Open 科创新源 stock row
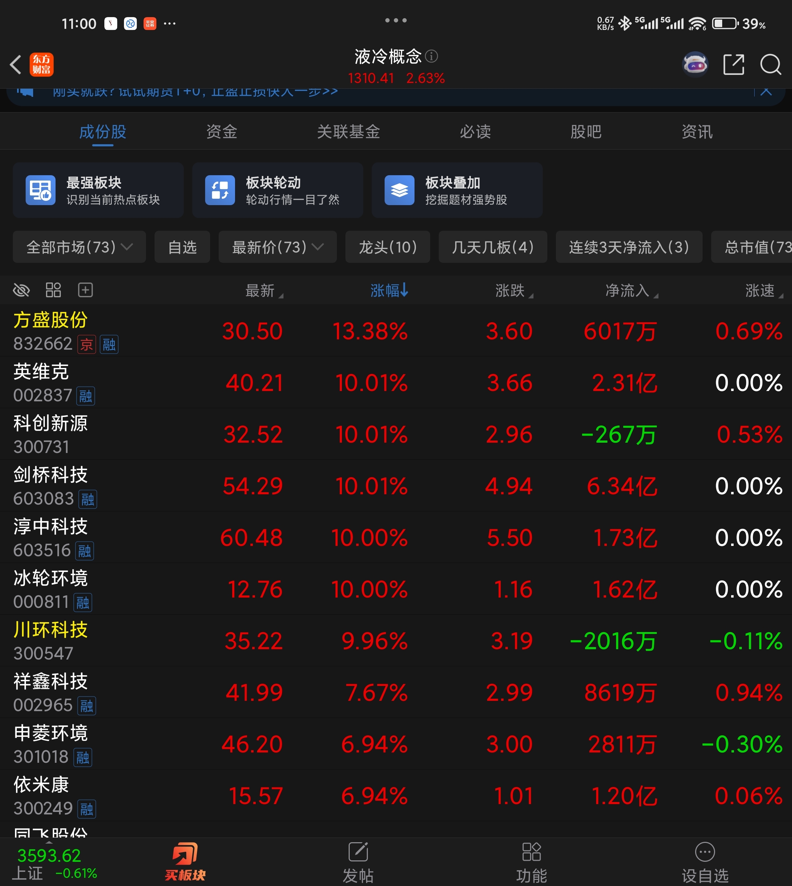This screenshot has width=792, height=886. pos(396,434)
